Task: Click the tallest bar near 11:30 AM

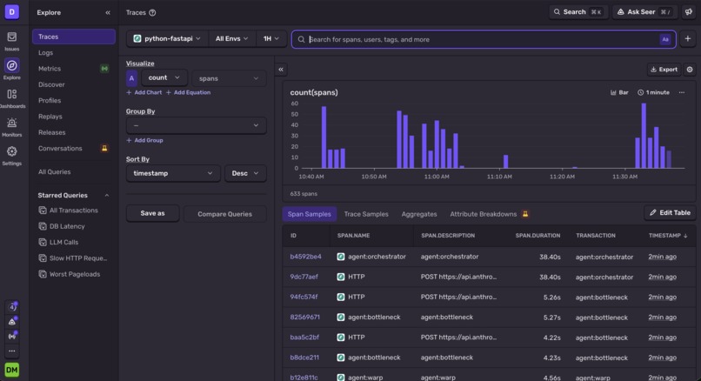Action: (644, 136)
